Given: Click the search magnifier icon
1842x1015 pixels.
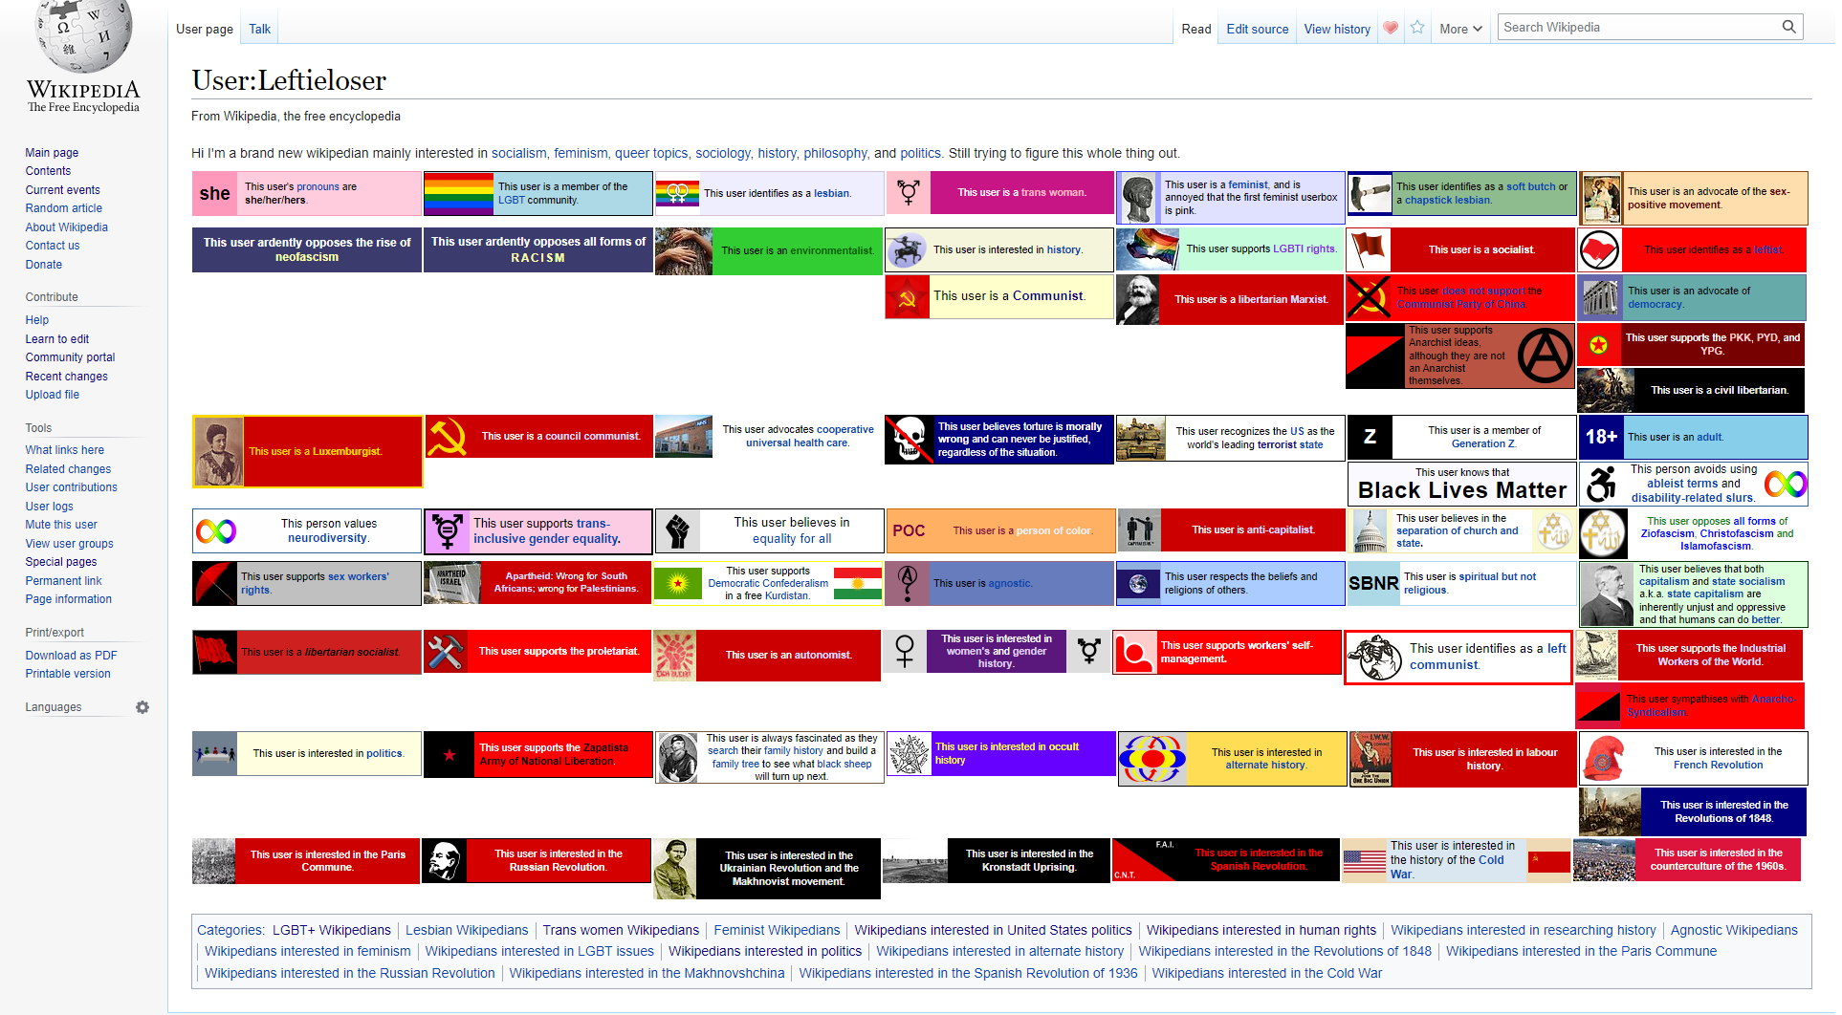Looking at the screenshot, I should click(1788, 27).
